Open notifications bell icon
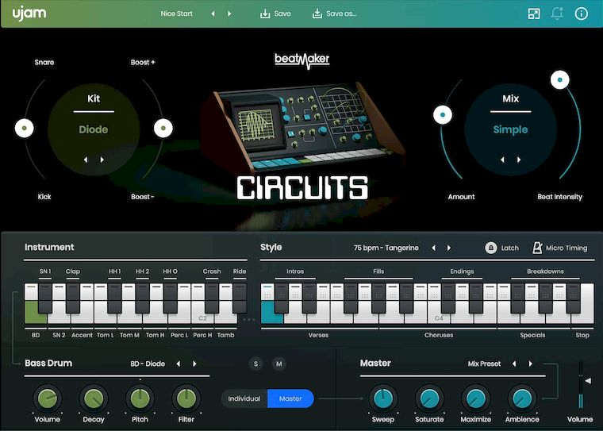 click(x=557, y=13)
